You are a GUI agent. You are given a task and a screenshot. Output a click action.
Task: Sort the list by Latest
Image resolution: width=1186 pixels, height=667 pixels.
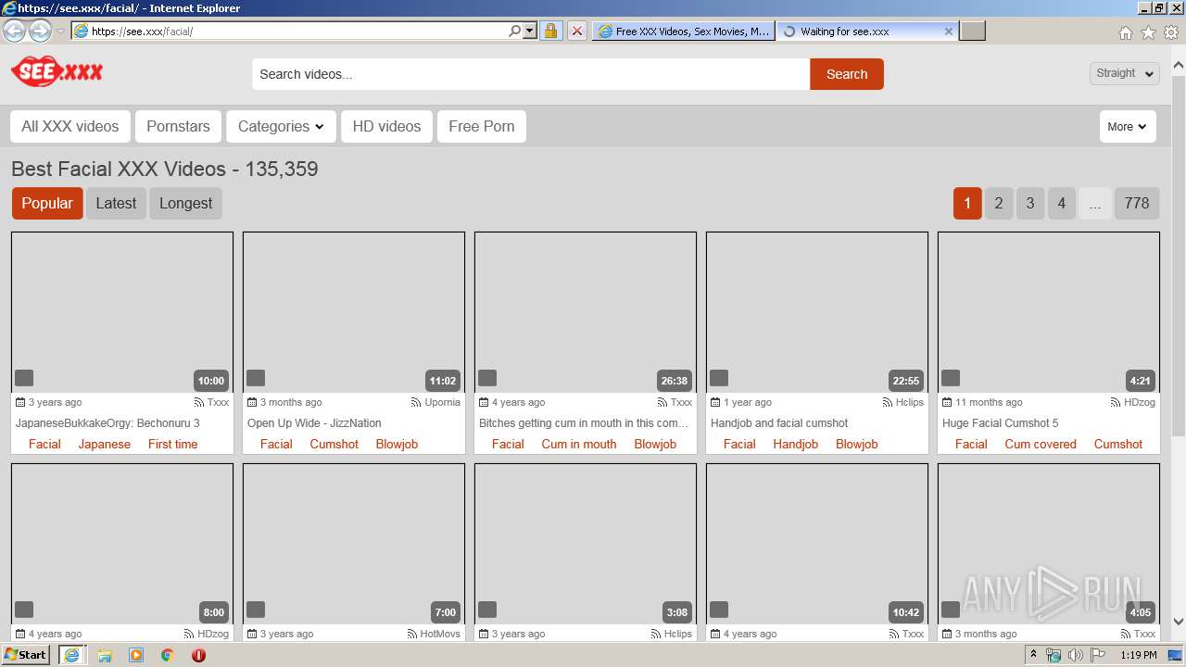tap(116, 203)
